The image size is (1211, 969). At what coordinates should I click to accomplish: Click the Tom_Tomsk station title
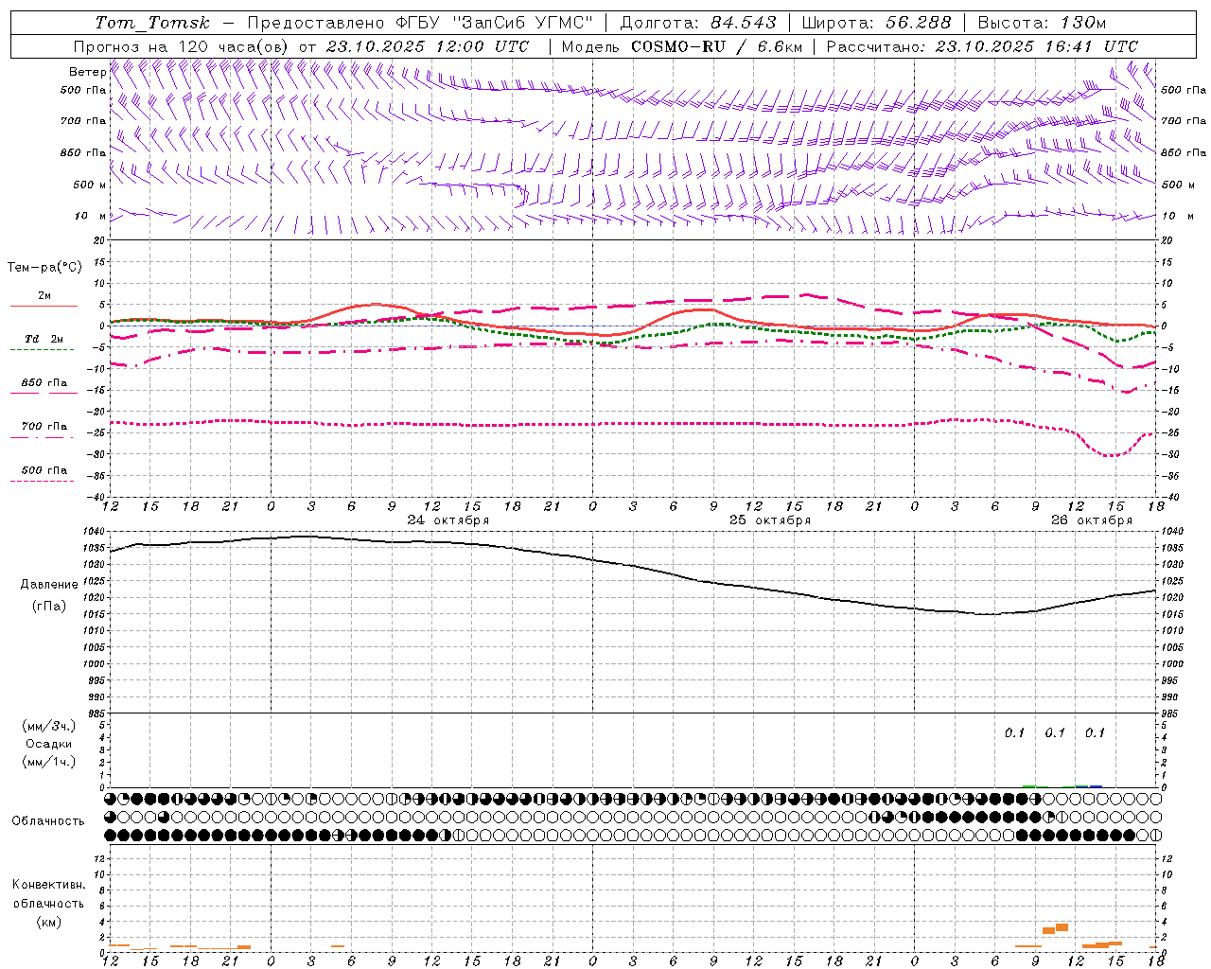tap(153, 23)
